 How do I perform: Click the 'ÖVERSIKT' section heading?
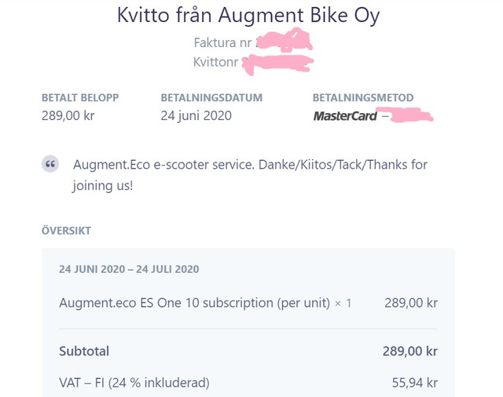tap(66, 231)
